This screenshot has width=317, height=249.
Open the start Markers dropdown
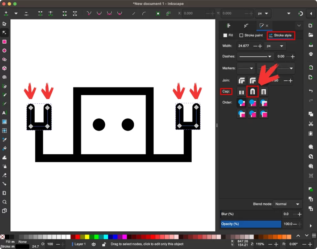245,68
